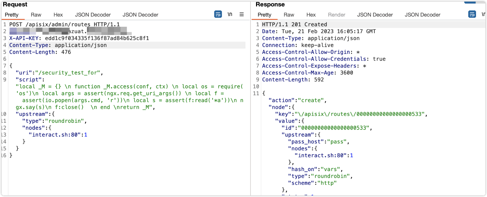Screen dimensions: 487x197
Task: Click the "value":{ response line
Action: pos(290,121)
